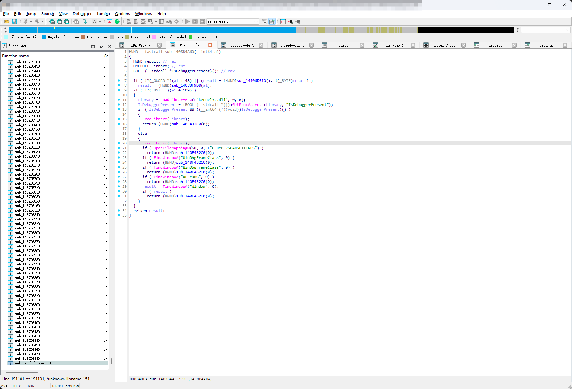Click the breakpoint list icon with red dot
572x389 pixels.
point(283,22)
